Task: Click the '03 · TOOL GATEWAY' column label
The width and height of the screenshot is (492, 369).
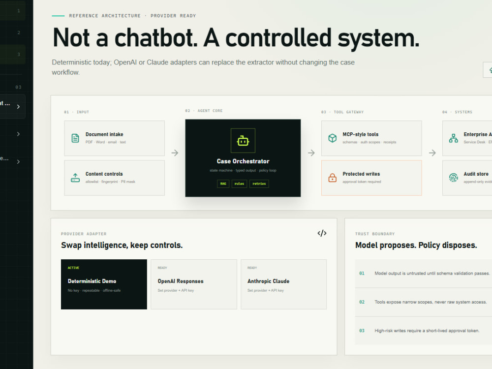Action: click(x=342, y=112)
